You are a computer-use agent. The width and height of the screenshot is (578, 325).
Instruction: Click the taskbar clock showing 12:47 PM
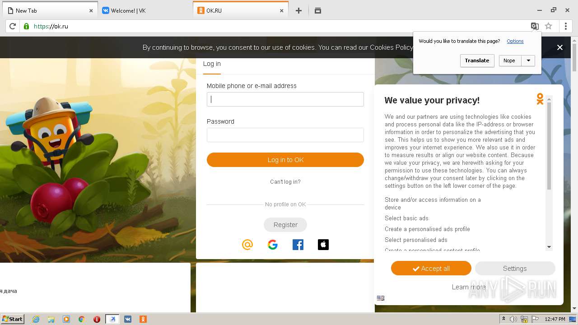click(555, 319)
